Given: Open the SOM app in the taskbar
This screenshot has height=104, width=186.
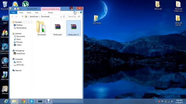Looking at the screenshot, I should 40,101.
